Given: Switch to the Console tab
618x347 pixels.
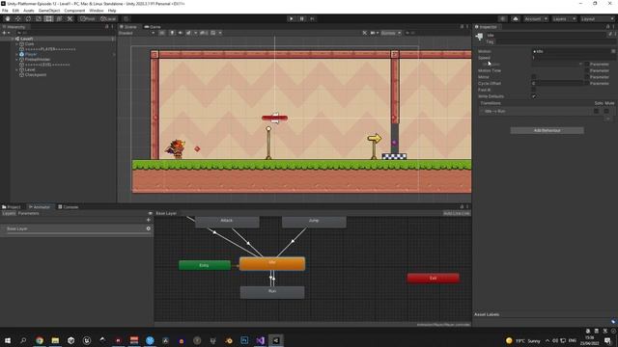Looking at the screenshot, I should pos(69,207).
